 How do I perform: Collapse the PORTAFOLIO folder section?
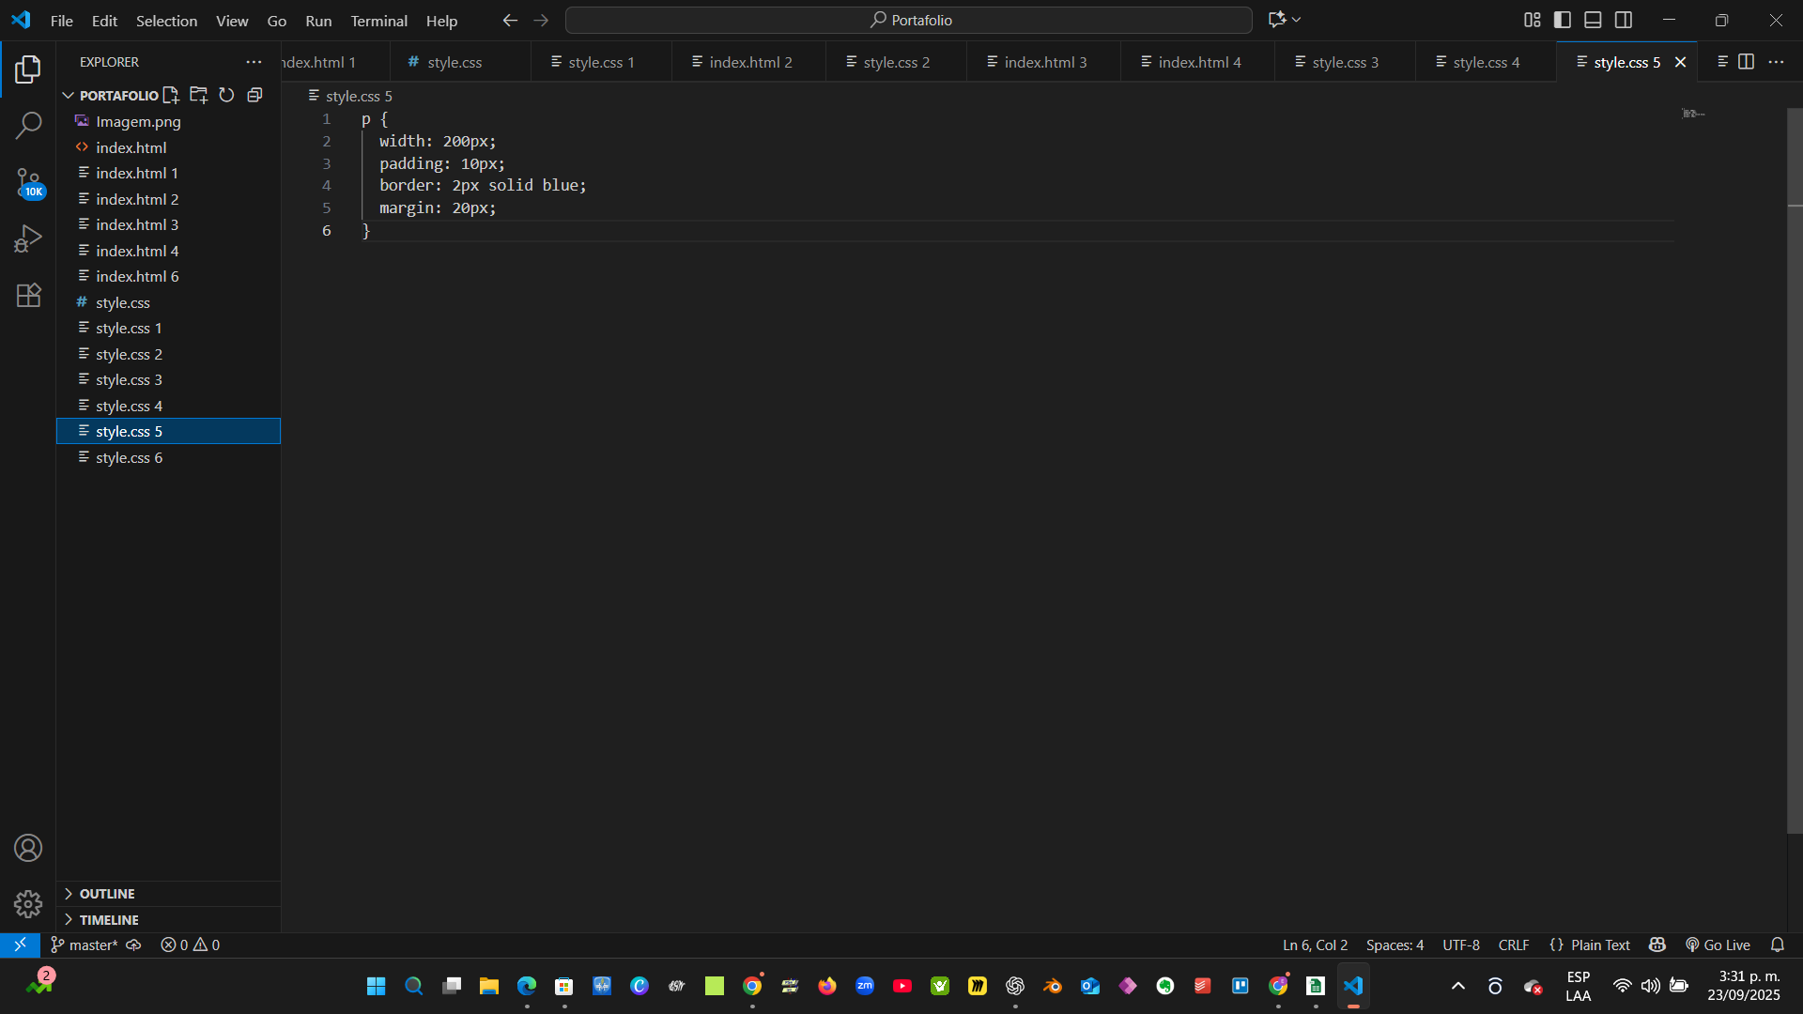tap(110, 95)
